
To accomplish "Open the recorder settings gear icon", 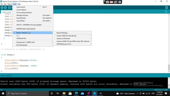I will pos(120,2).
